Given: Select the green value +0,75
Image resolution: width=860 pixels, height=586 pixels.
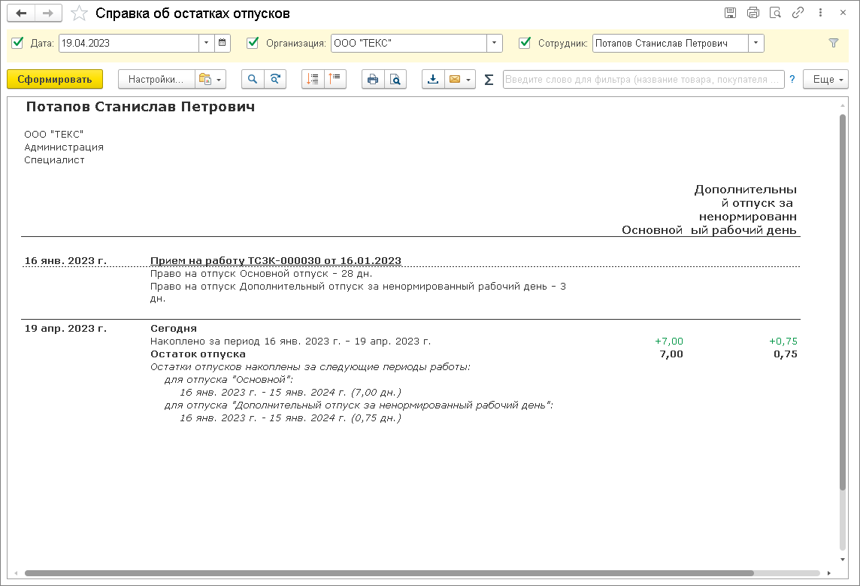Looking at the screenshot, I should (x=783, y=342).
